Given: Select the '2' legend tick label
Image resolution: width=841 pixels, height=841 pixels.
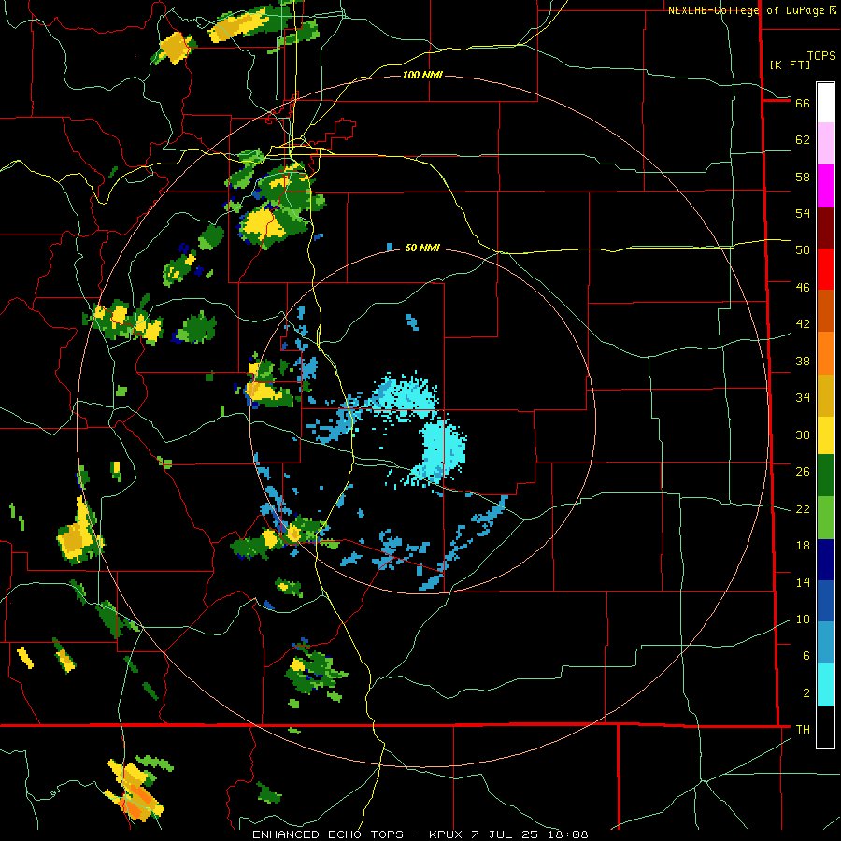Looking at the screenshot, I should tap(806, 693).
